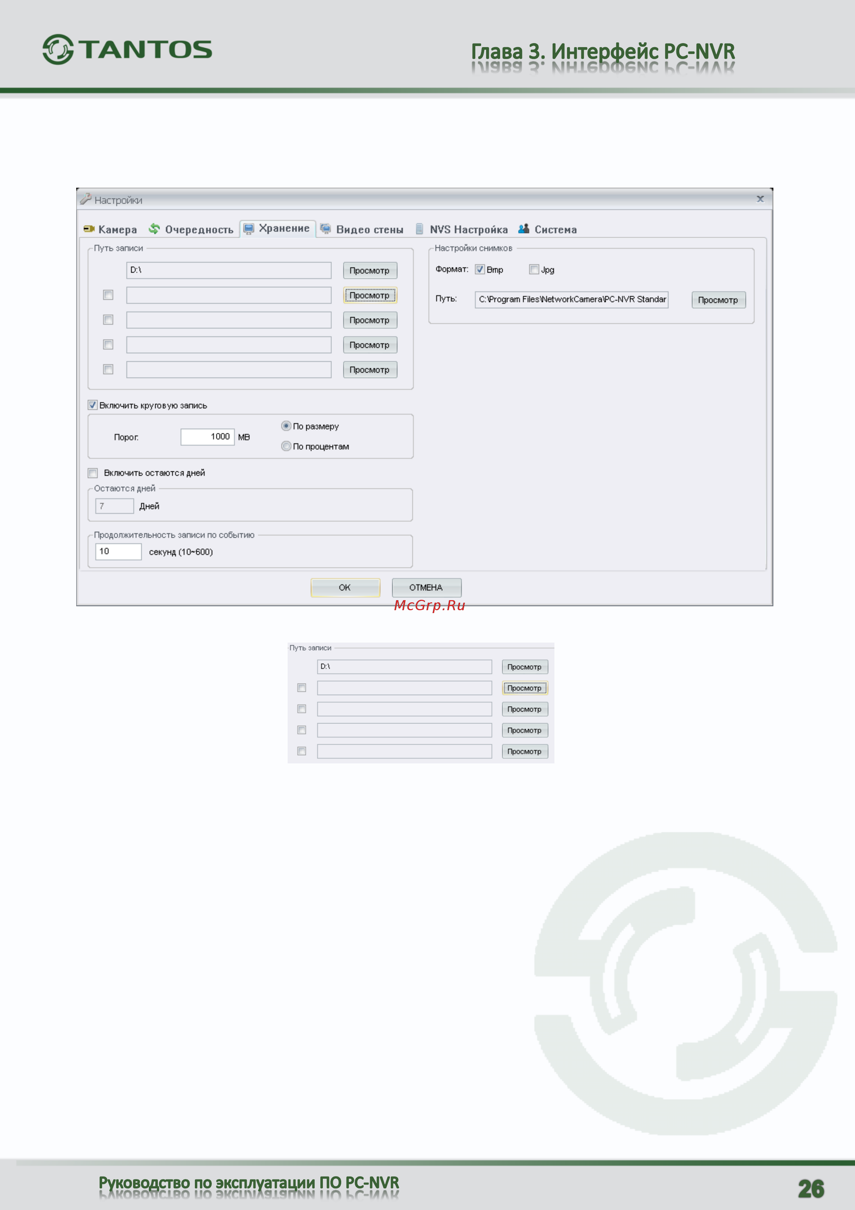
Task: Click the camera icon on Камера tab
Action: (89, 229)
